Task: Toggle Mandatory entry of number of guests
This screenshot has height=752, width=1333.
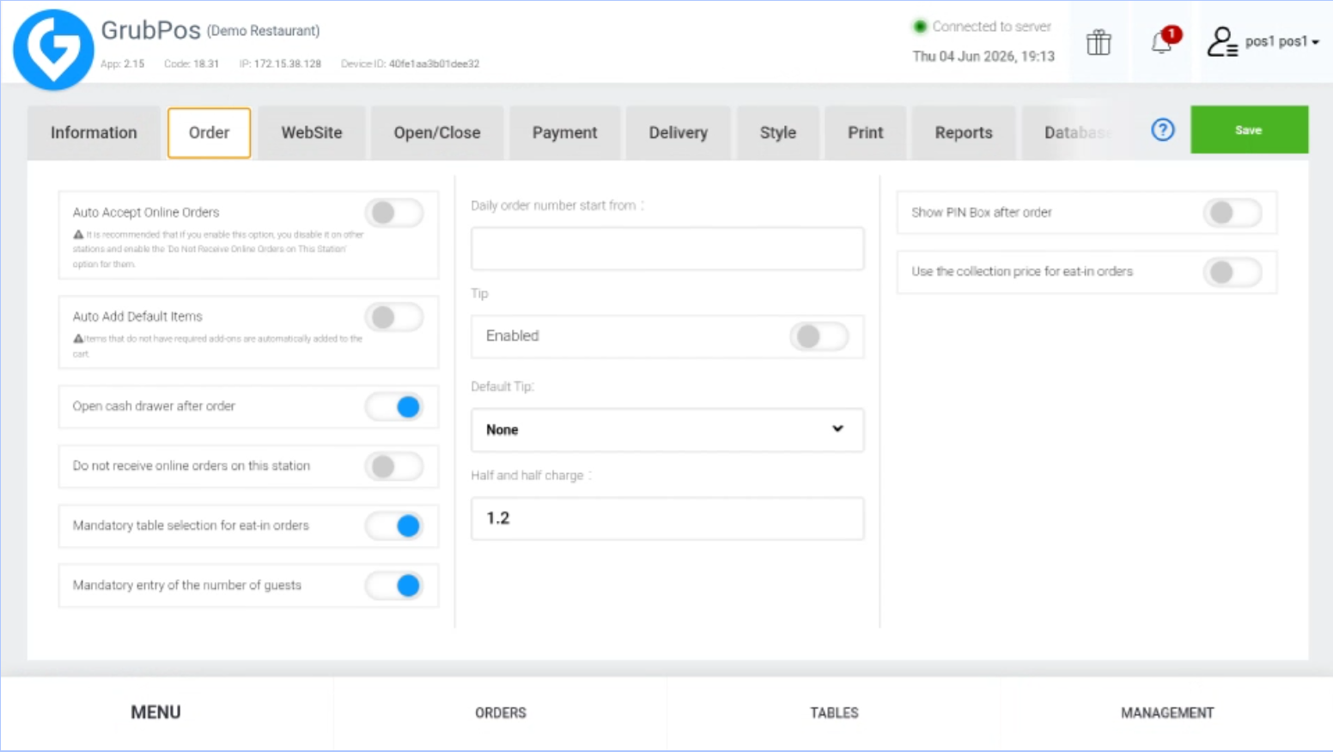Action: (x=394, y=585)
